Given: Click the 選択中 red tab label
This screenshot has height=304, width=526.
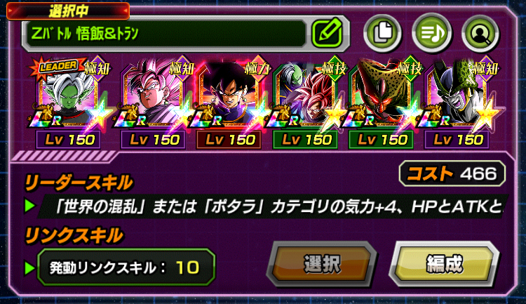Looking at the screenshot, I should tap(68, 11).
